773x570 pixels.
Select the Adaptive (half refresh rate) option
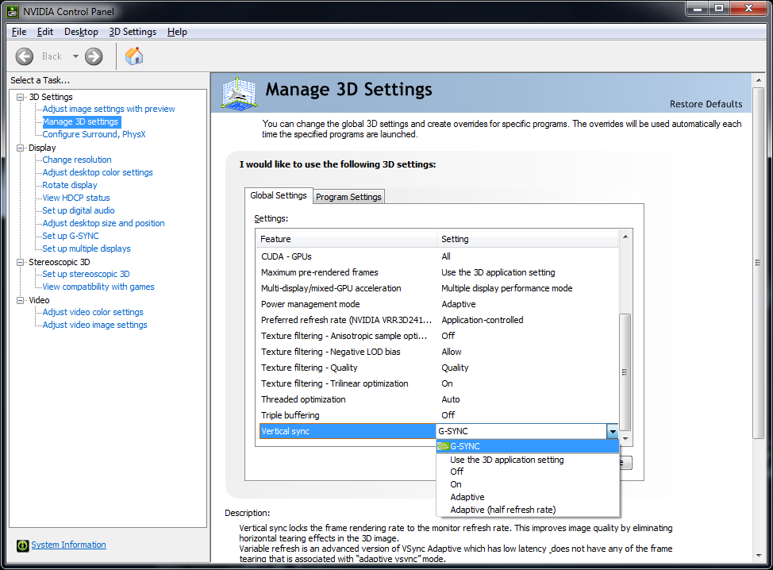coord(502,510)
